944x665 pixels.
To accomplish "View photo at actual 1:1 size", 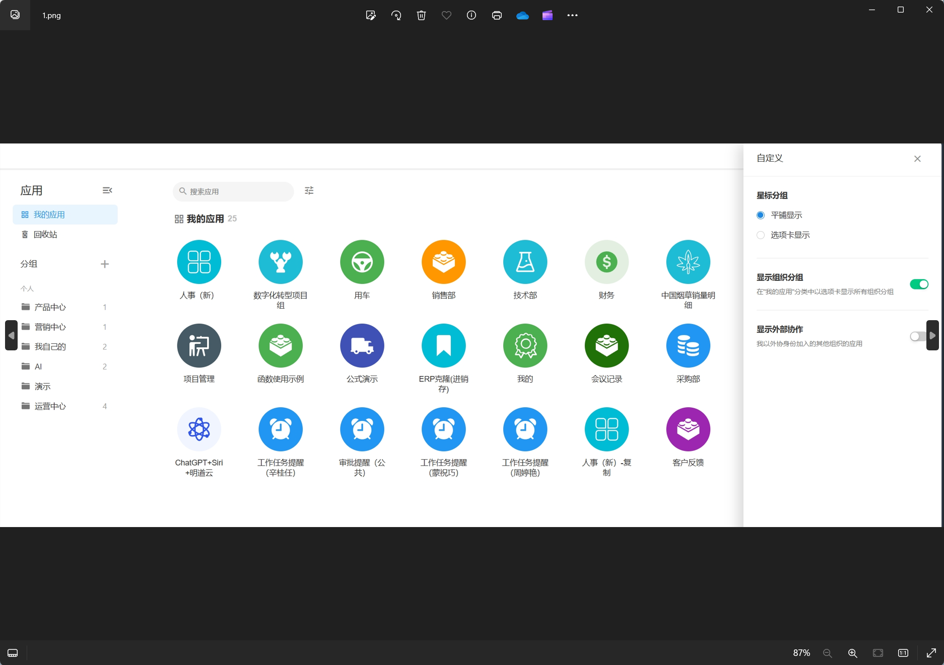I will point(903,653).
